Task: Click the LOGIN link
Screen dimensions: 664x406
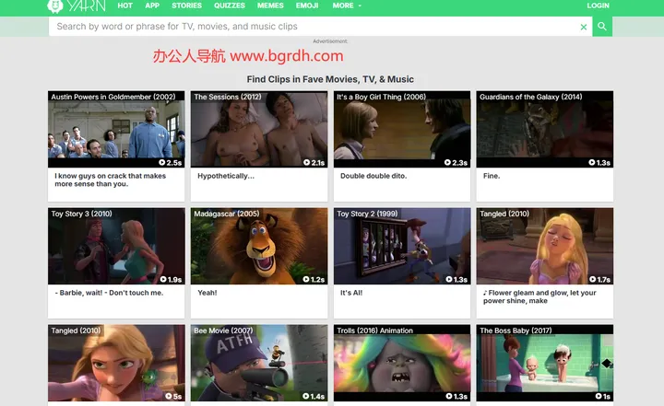Action: click(598, 6)
